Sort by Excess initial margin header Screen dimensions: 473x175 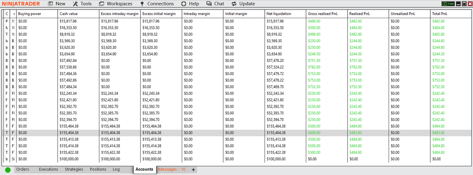coord(161,13)
